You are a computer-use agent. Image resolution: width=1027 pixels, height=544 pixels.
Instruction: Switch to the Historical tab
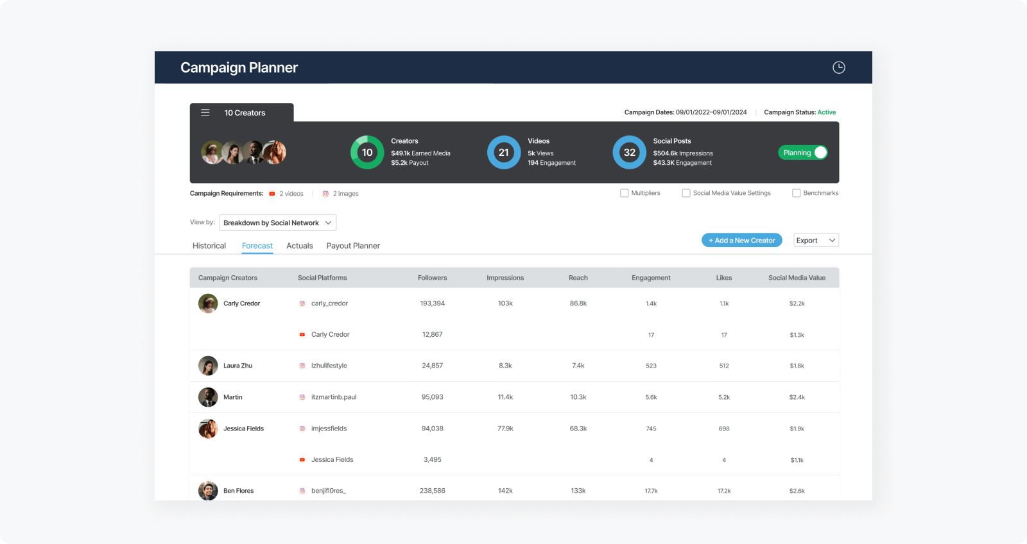[209, 246]
